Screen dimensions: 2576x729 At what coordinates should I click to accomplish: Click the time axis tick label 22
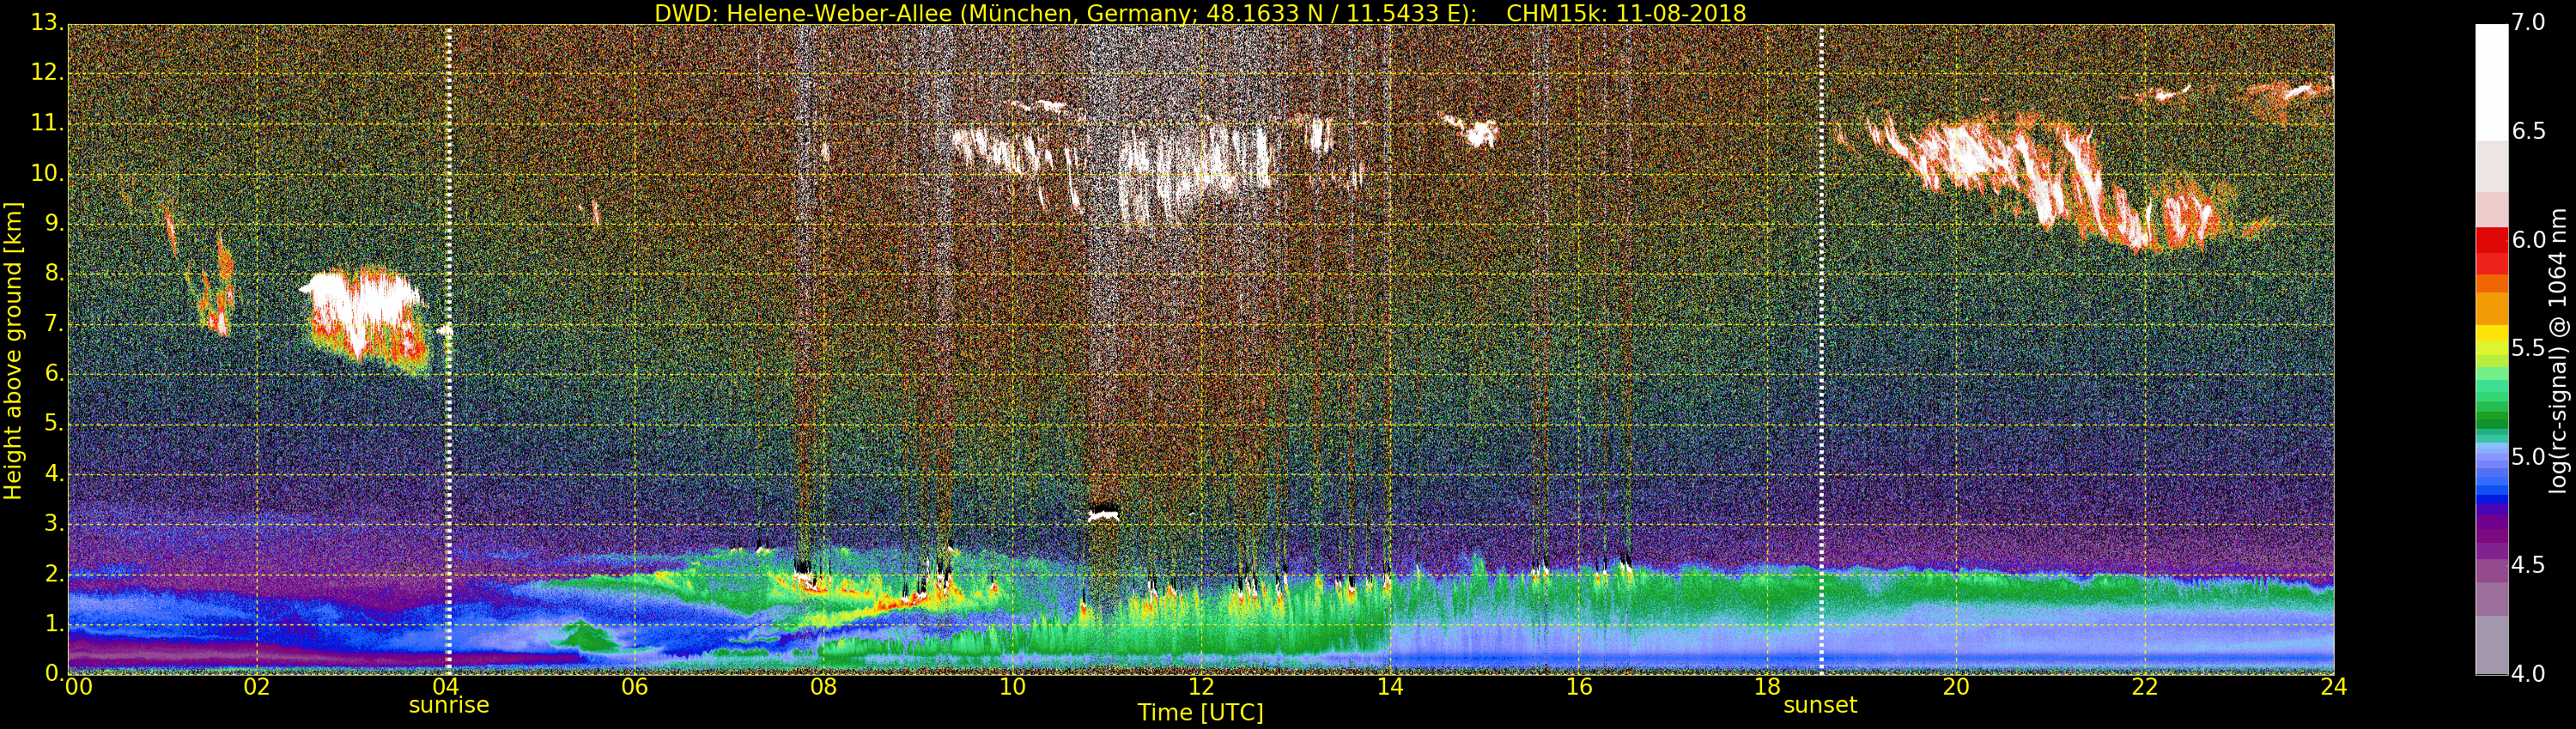pos(2146,687)
